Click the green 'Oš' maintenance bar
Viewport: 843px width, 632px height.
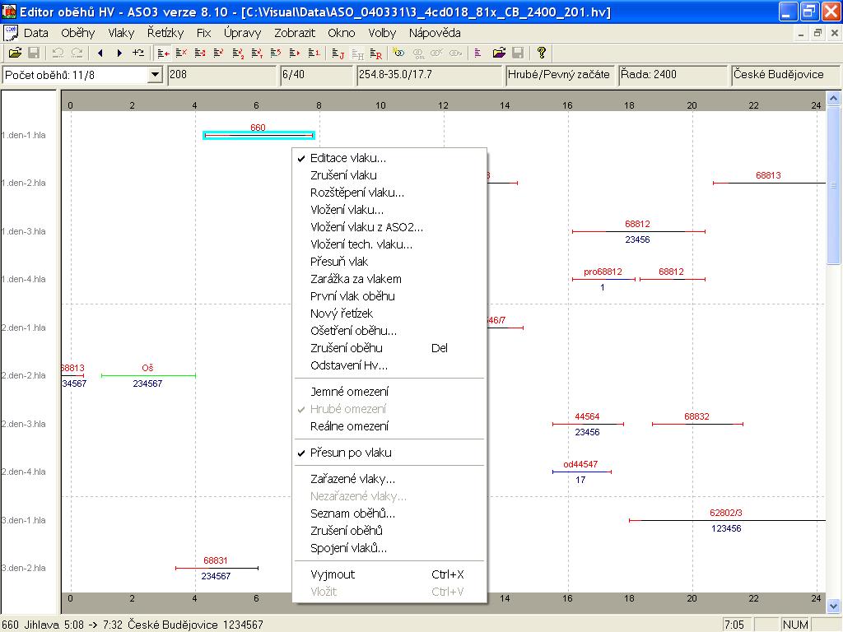point(148,375)
